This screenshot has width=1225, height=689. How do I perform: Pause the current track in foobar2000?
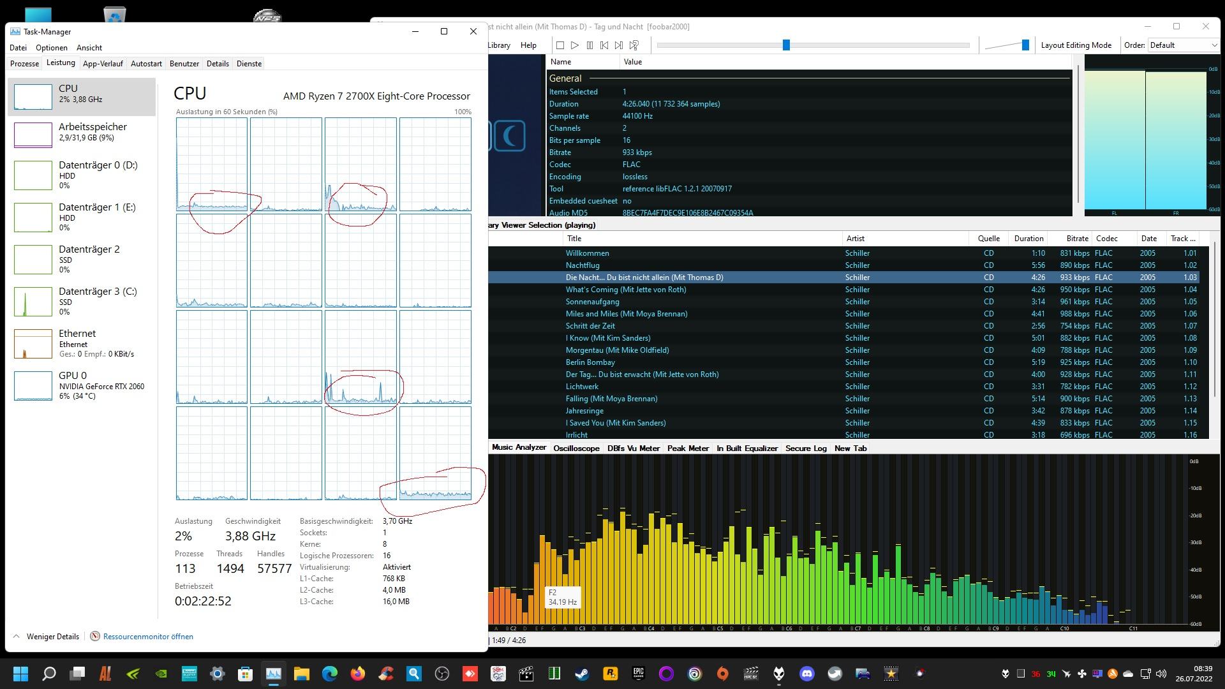tap(590, 45)
